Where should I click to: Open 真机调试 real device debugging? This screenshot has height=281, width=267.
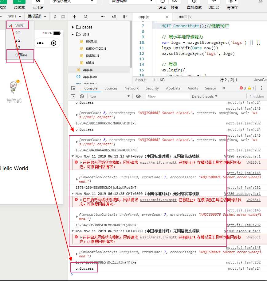194,5
